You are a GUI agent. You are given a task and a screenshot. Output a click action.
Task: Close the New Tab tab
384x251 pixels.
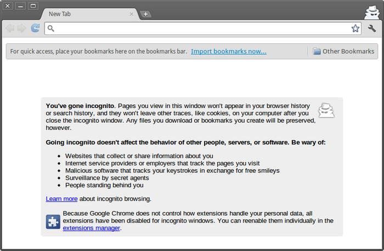[132, 14]
